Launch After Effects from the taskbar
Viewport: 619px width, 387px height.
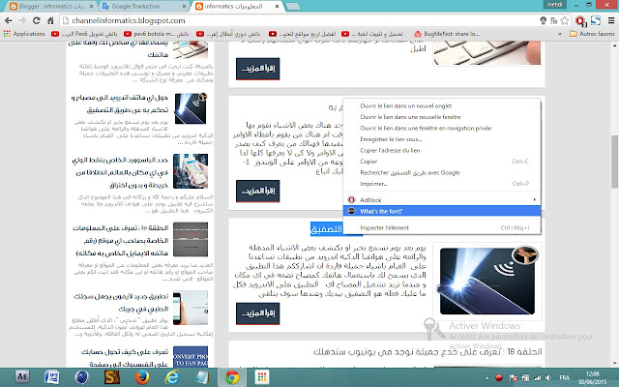(22, 377)
